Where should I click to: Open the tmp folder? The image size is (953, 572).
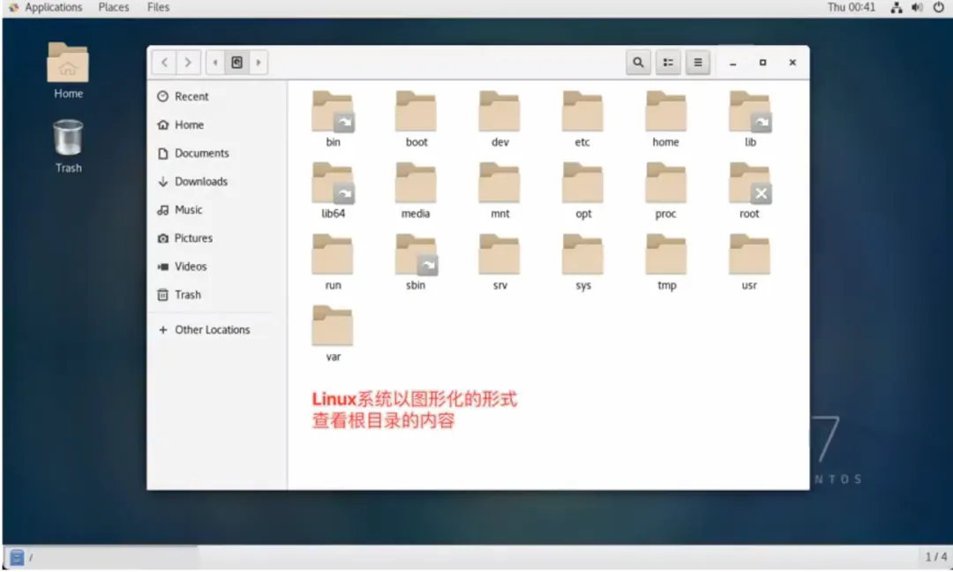click(665, 262)
